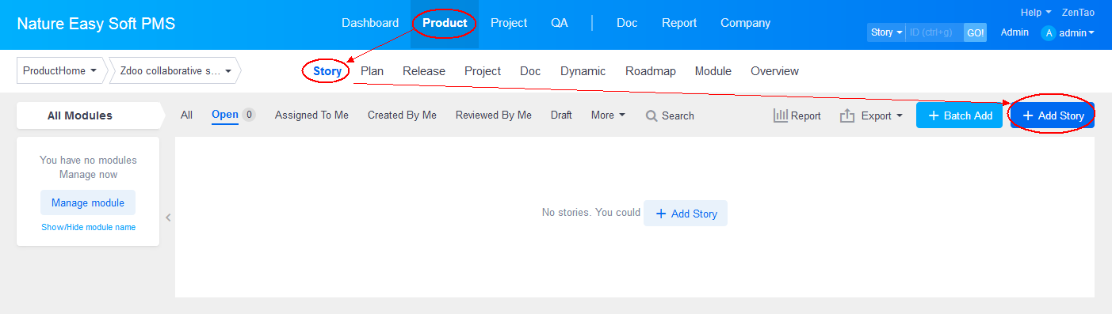Expand the ProductHome dropdown
Screen dimensions: 1112x314
click(x=61, y=70)
